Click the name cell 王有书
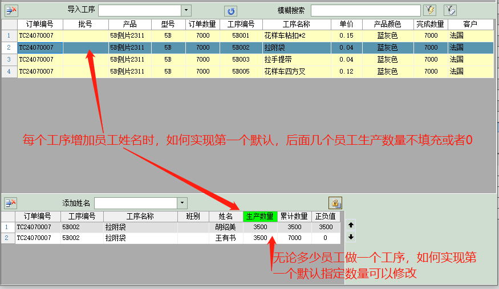Image resolution: width=499 pixels, height=289 pixels. coord(226,238)
